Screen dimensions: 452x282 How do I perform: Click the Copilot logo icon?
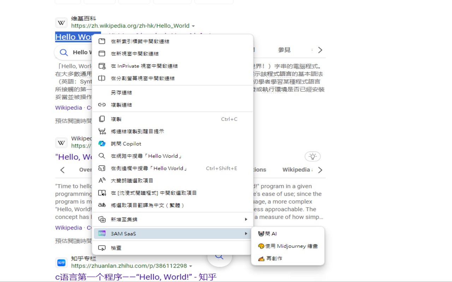(102, 143)
